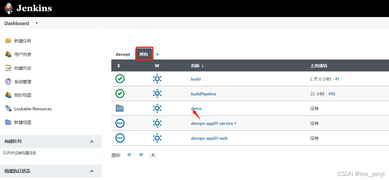Click the Jenkins title text
Viewport: 389px width, 180px height.
pyautogui.click(x=34, y=8)
